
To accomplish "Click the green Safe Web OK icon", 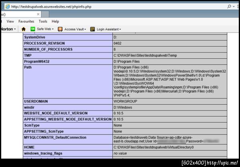I will [x=33, y=29].
